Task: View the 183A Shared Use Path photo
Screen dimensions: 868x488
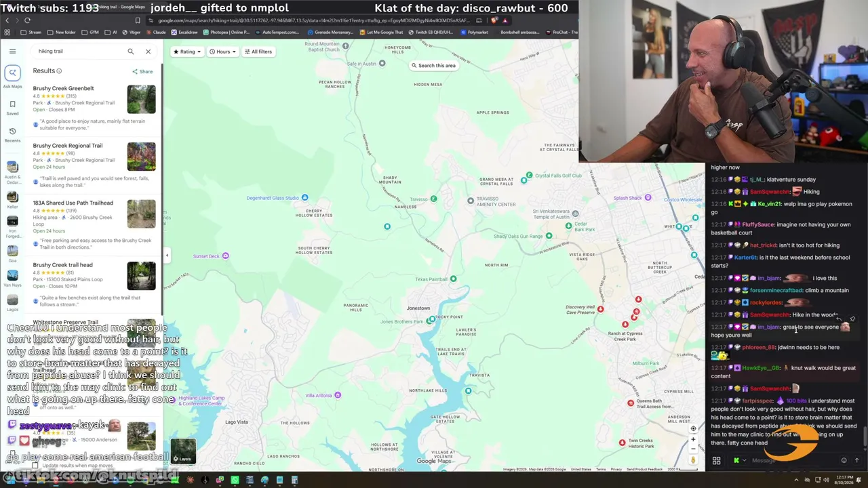Action: (x=141, y=213)
